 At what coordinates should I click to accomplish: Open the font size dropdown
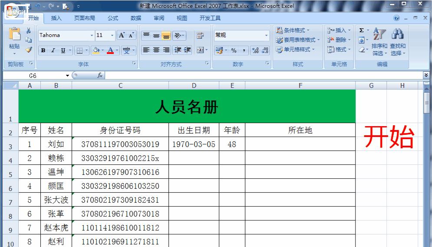tap(112, 35)
